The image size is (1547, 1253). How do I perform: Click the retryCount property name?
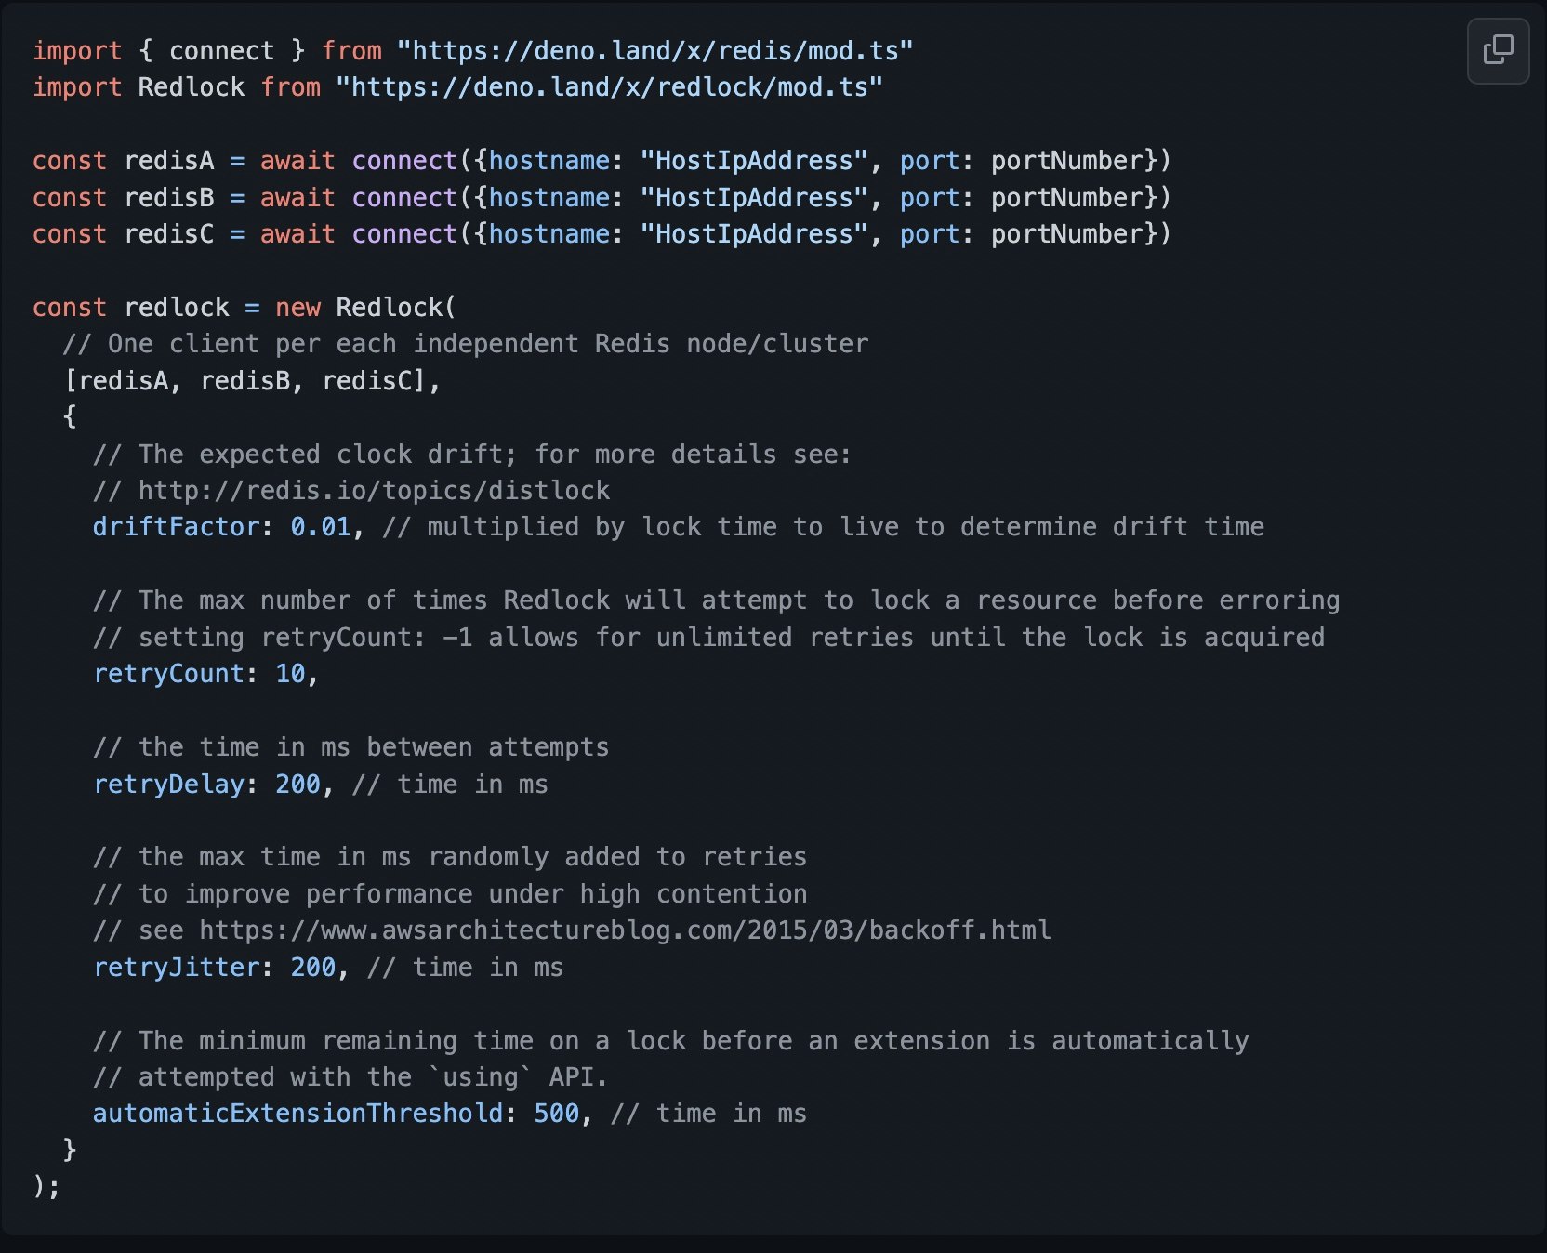(168, 674)
